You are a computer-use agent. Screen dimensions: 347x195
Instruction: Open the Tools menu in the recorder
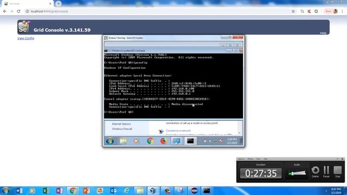coord(258,159)
